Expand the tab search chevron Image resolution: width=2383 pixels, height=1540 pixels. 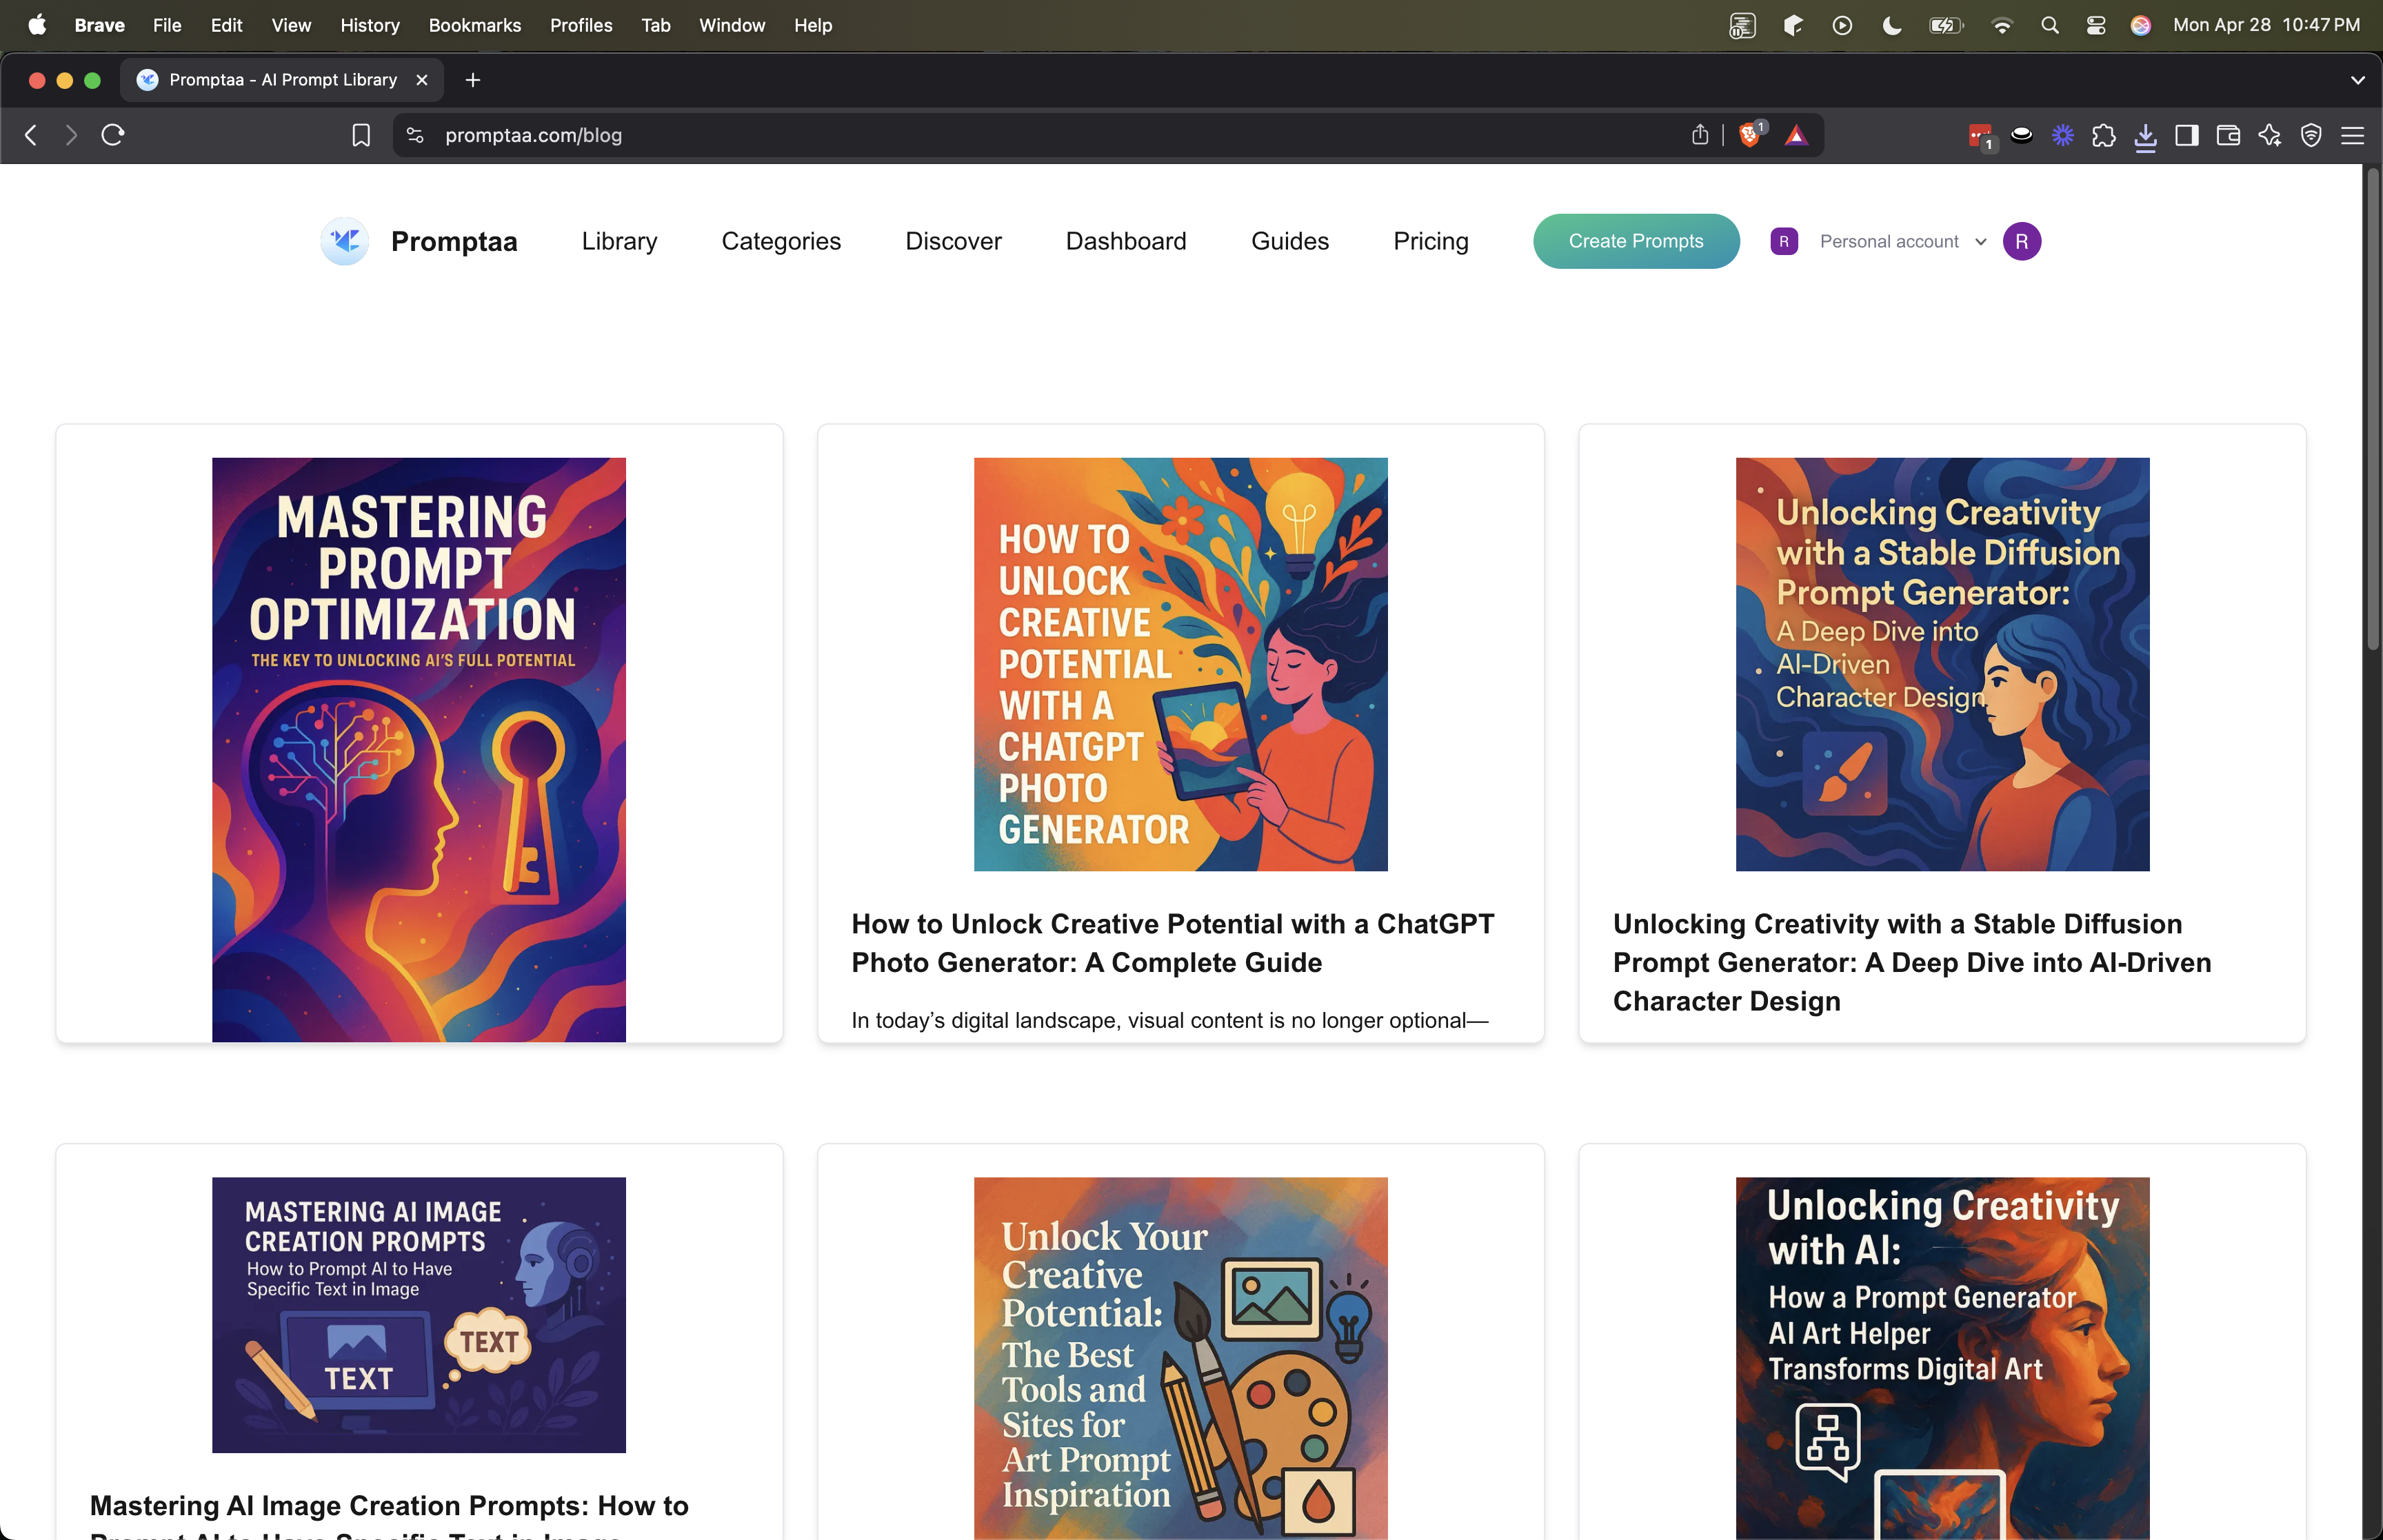pos(2357,80)
